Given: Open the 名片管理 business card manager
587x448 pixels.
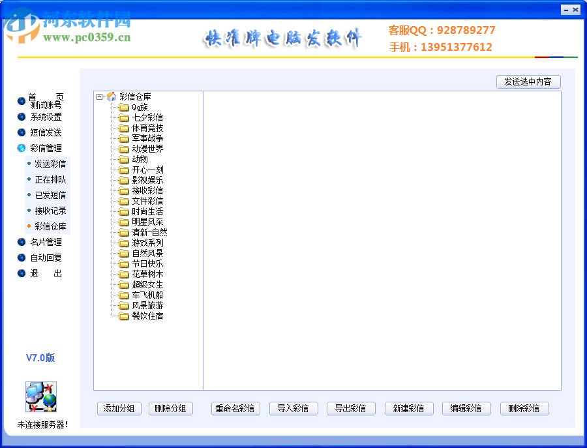Looking at the screenshot, I should pos(22,242).
